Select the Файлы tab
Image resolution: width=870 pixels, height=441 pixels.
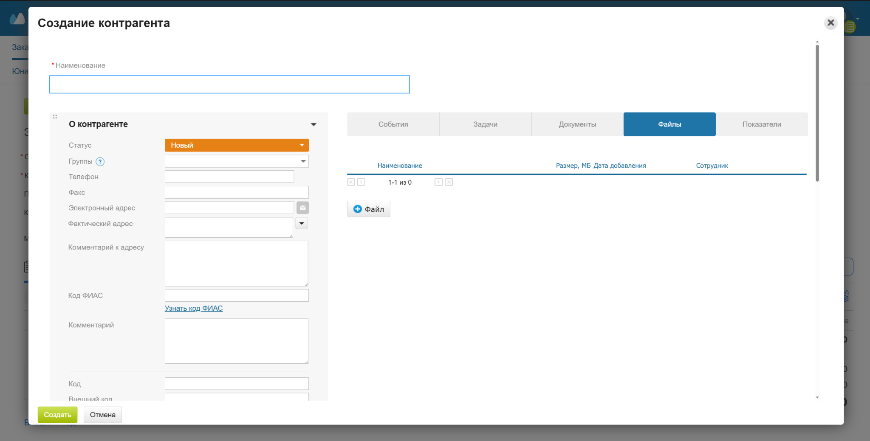point(669,124)
